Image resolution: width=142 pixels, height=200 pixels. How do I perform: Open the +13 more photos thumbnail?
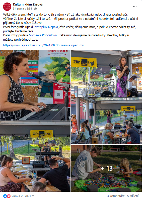(106, 168)
